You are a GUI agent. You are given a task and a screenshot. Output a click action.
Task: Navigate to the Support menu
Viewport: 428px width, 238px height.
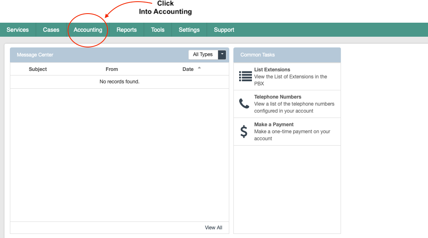point(224,30)
